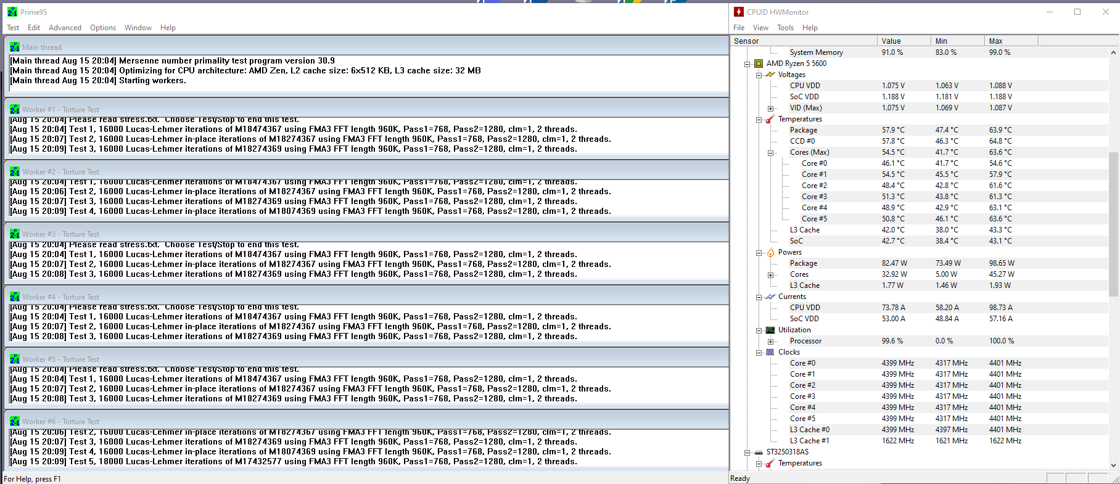The width and height of the screenshot is (1120, 484).
Task: Click the Utilization graph icon
Action: (770, 330)
